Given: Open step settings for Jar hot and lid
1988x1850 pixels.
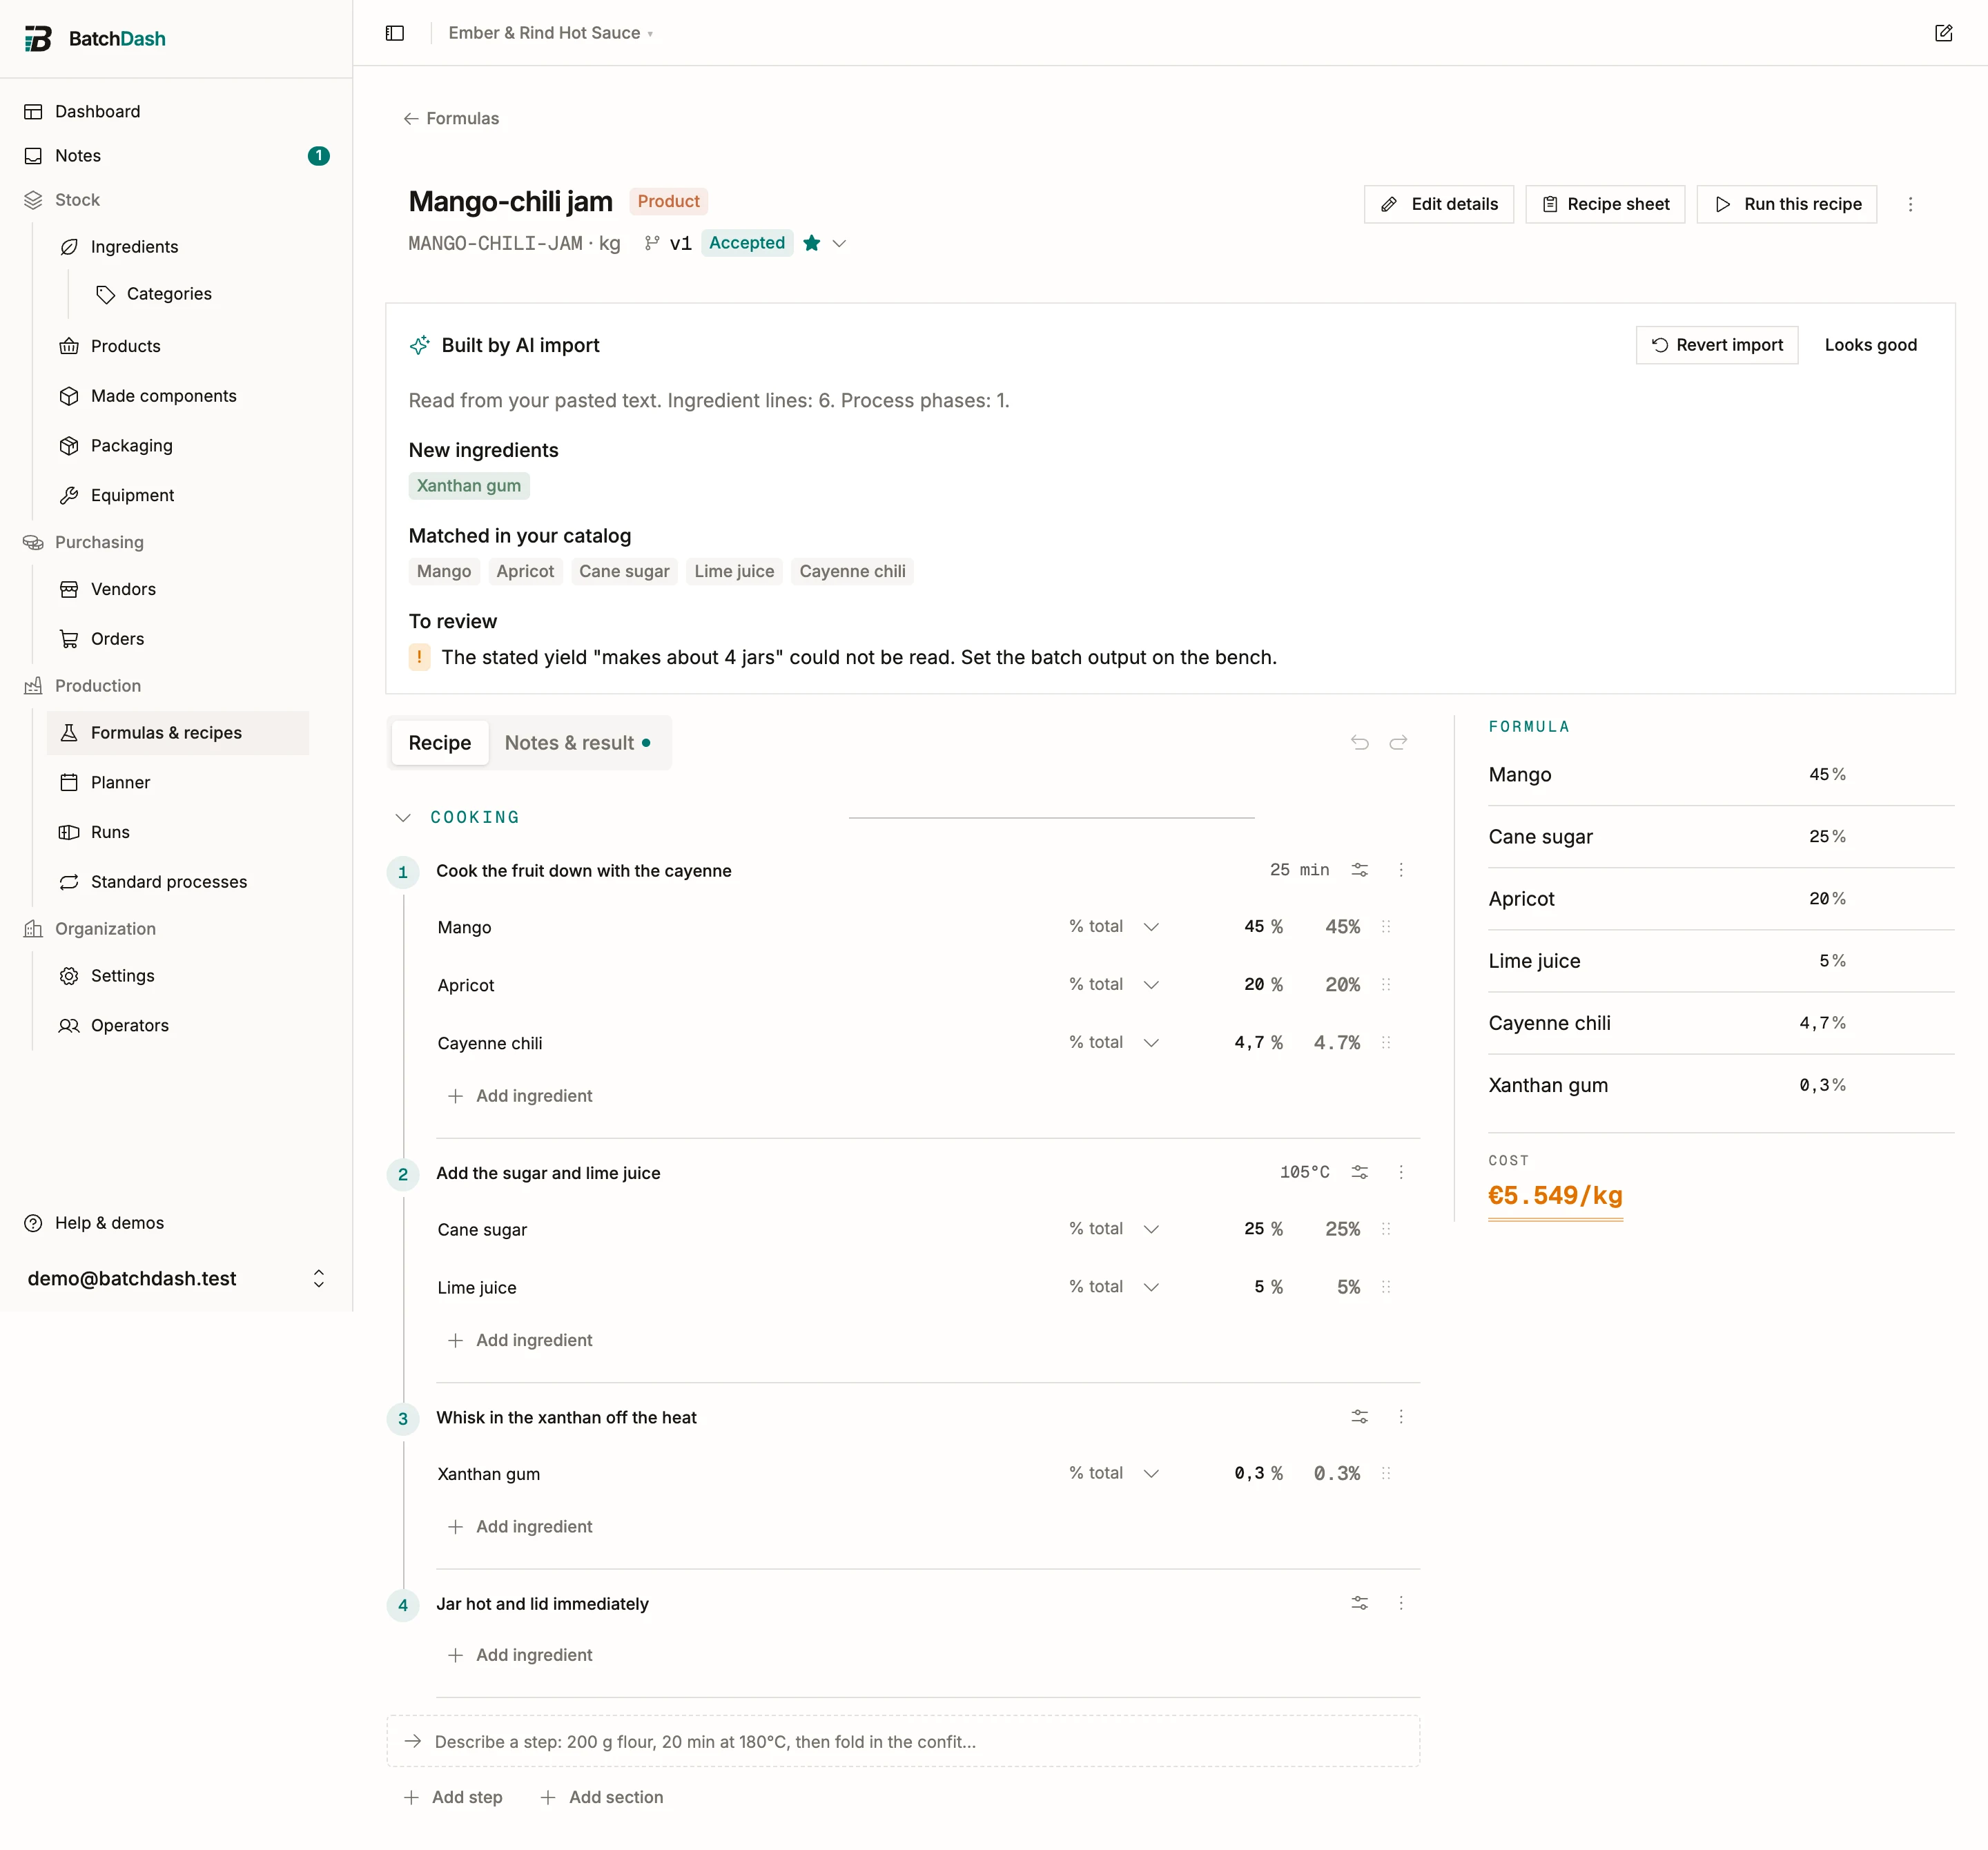Looking at the screenshot, I should 1360,1602.
